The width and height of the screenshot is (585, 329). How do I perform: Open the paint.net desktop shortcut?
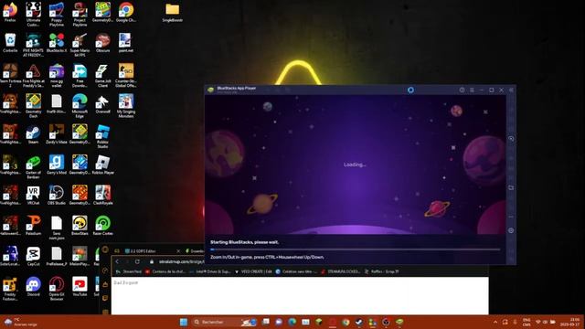(126, 43)
